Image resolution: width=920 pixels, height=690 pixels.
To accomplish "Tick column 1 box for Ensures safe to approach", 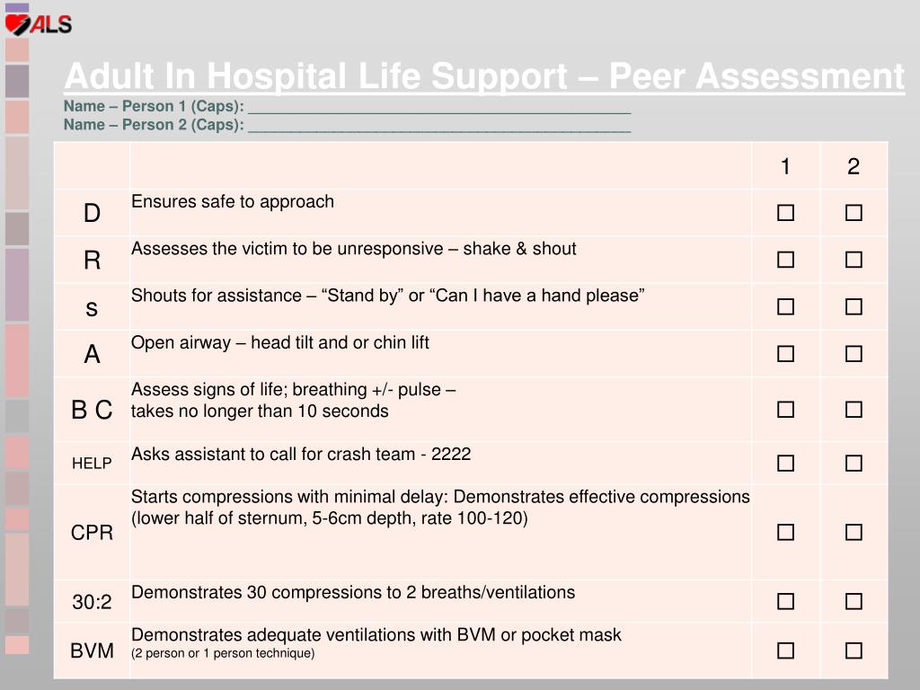I will (x=786, y=213).
